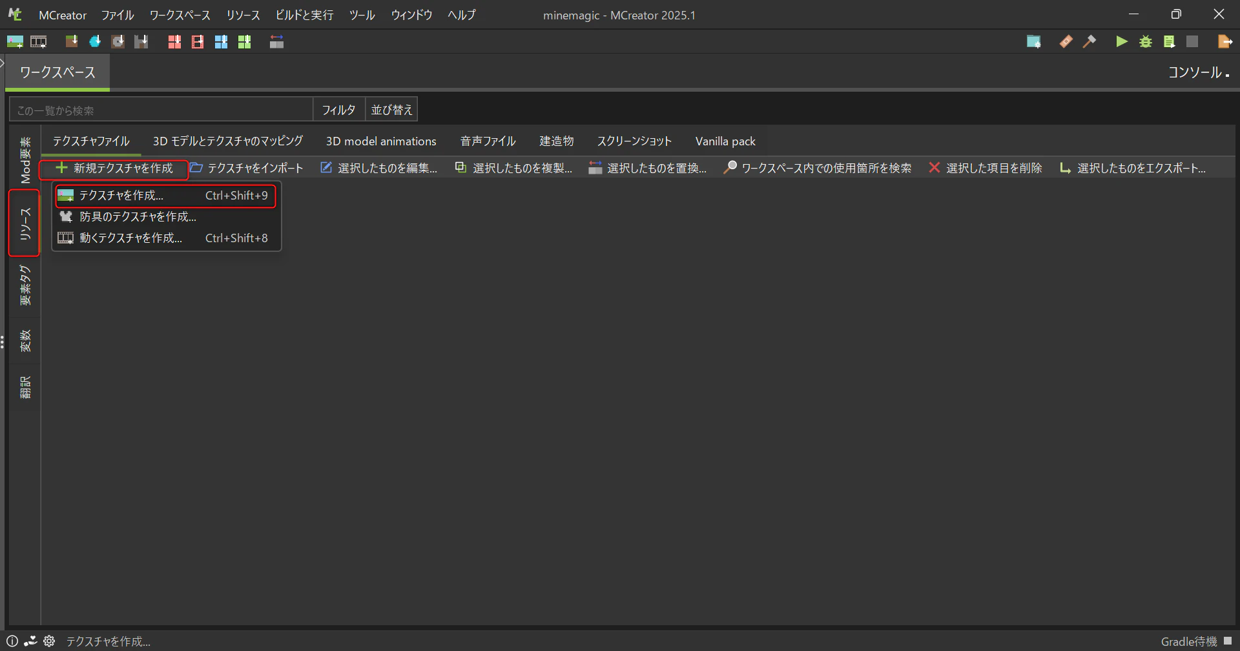The height and width of the screenshot is (651, 1240).
Task: Click the create texture icon in top toolbar
Action: 15,42
